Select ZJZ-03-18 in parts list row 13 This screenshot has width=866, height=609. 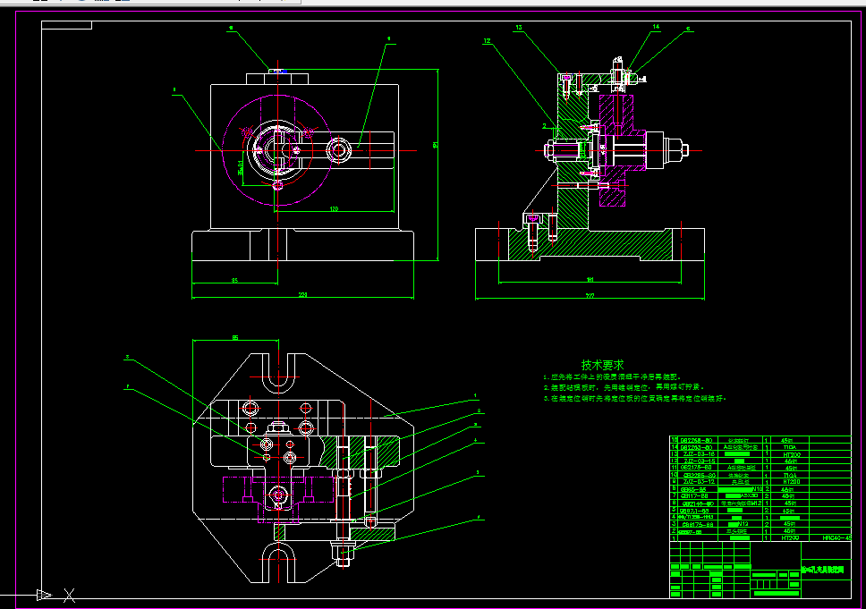[700, 454]
